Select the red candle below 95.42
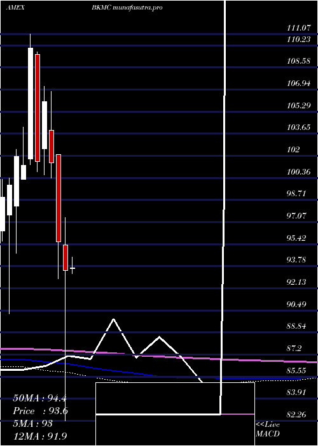Screen dimensions: 318x446 [x=66, y=257]
